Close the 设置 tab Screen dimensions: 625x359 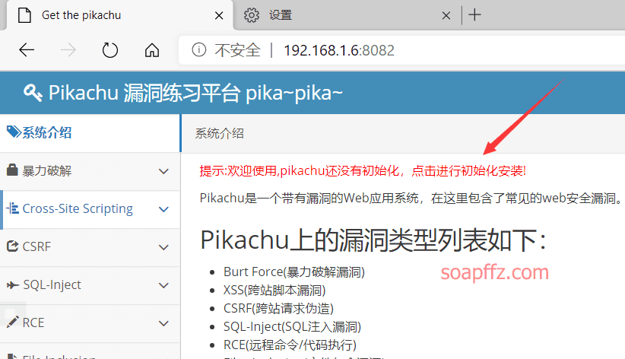coord(446,15)
